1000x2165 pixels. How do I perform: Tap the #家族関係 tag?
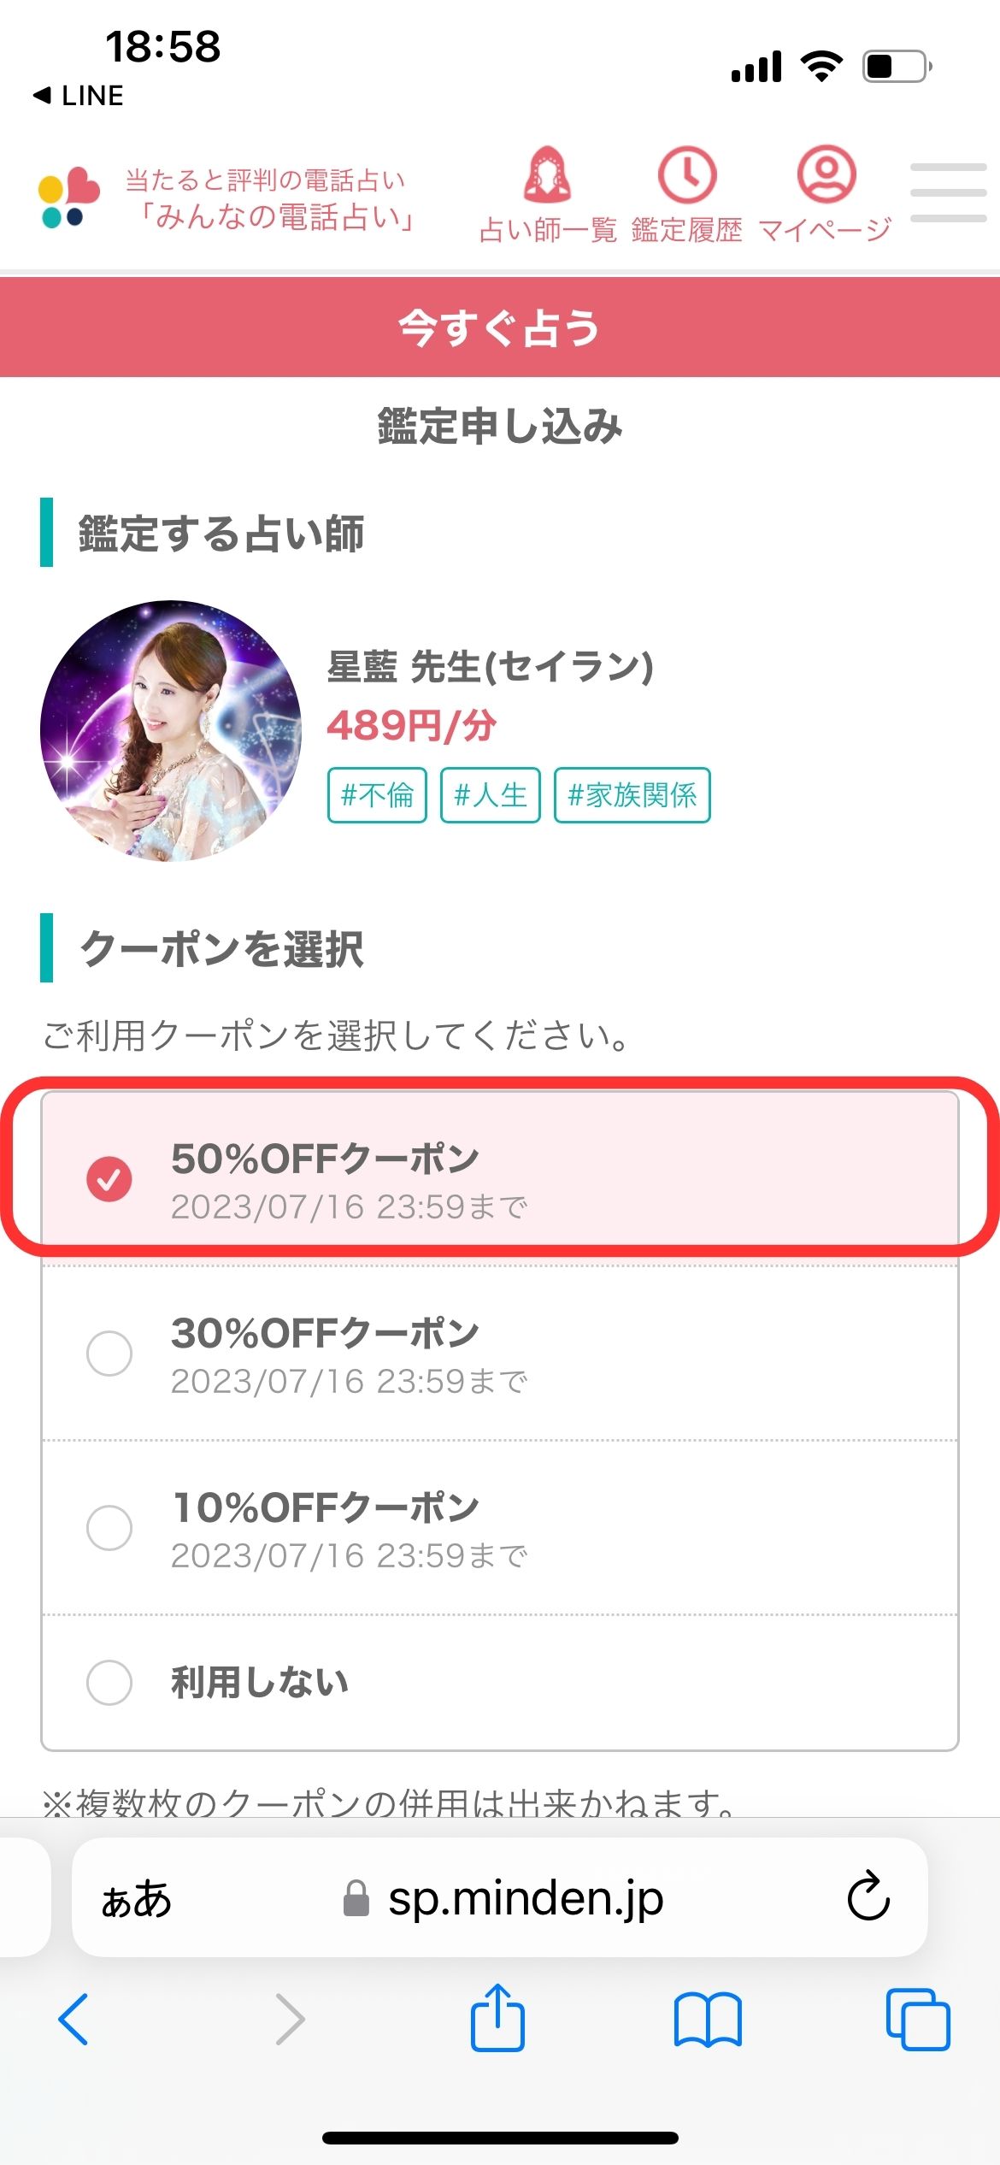[632, 795]
